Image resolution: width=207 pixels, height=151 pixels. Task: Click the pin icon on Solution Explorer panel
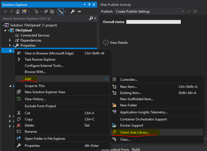89,4
